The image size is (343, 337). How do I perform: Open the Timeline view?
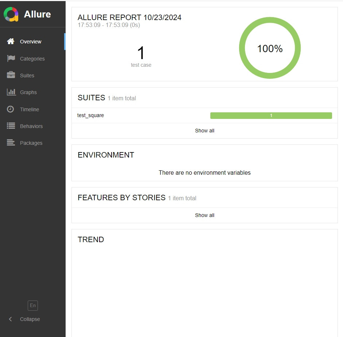point(33,109)
